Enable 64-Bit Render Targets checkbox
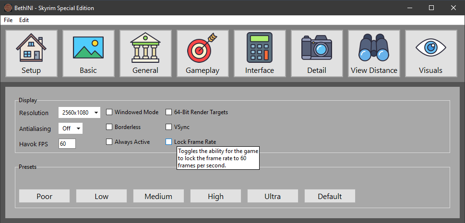This screenshot has width=465, height=223. pos(169,112)
